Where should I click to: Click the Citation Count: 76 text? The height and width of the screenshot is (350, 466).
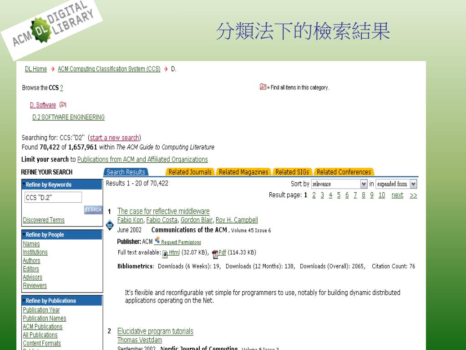click(393, 266)
